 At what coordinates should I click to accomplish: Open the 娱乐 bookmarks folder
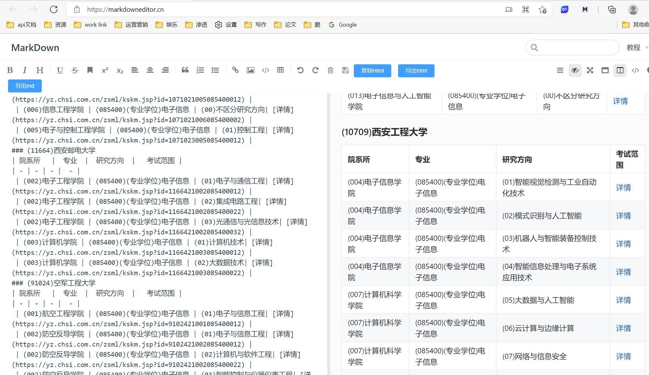167,25
